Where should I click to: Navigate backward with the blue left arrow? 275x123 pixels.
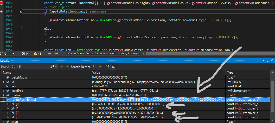tap(49, 54)
